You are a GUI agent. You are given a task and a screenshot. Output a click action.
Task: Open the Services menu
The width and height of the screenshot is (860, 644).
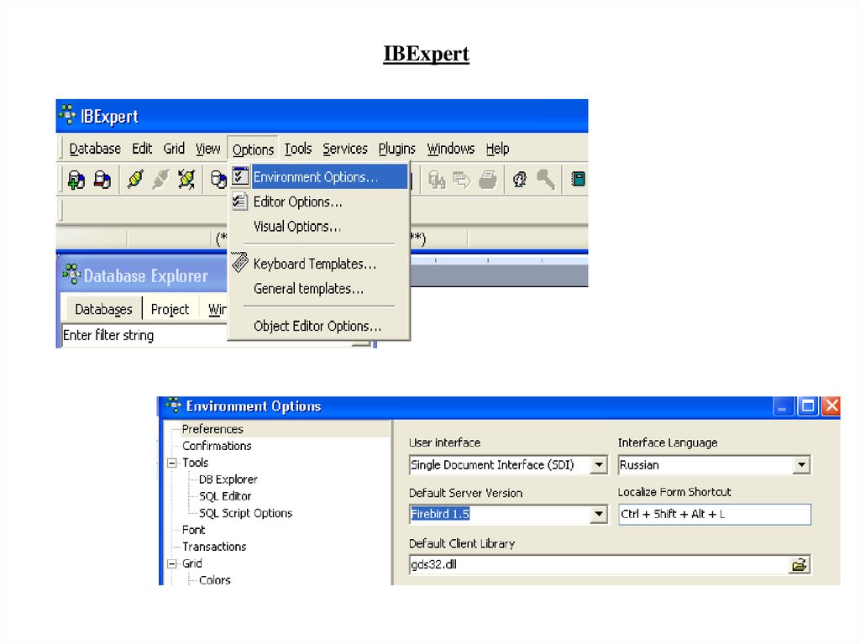tap(344, 149)
